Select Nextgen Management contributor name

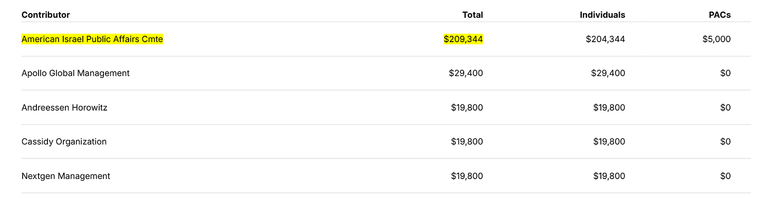[66, 176]
